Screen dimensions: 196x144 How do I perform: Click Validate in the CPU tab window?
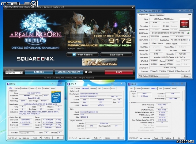[47, 138]
